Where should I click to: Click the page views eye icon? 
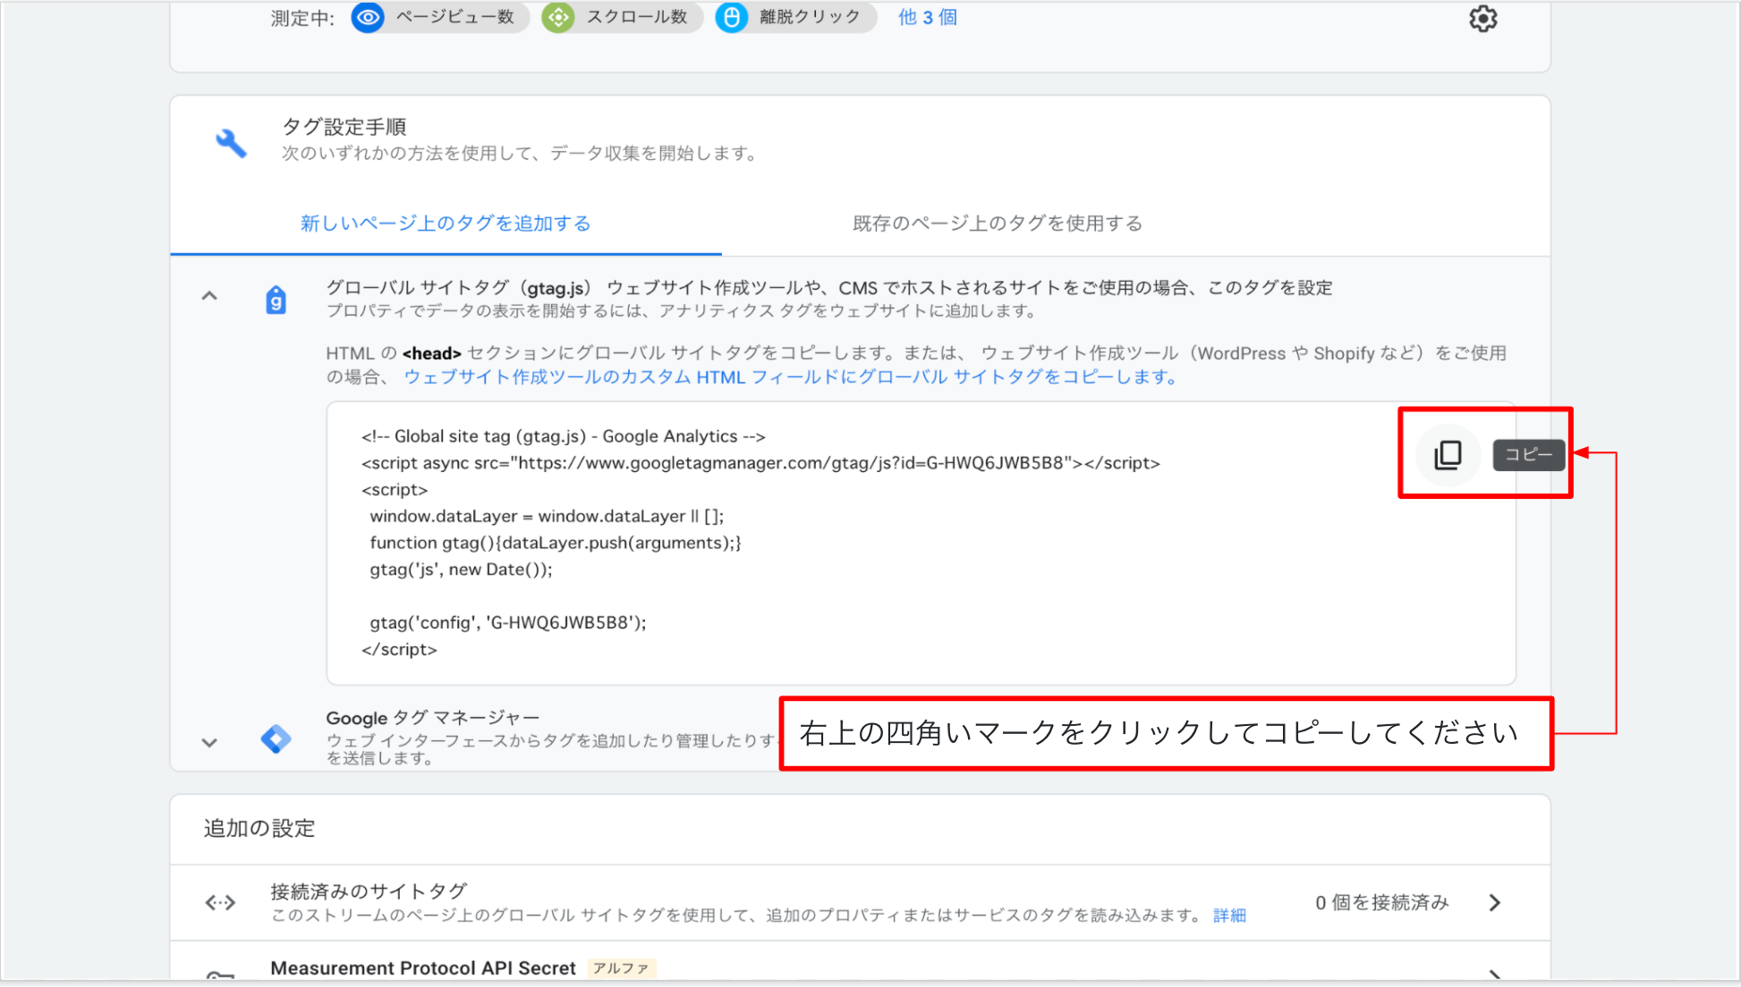pos(368,17)
